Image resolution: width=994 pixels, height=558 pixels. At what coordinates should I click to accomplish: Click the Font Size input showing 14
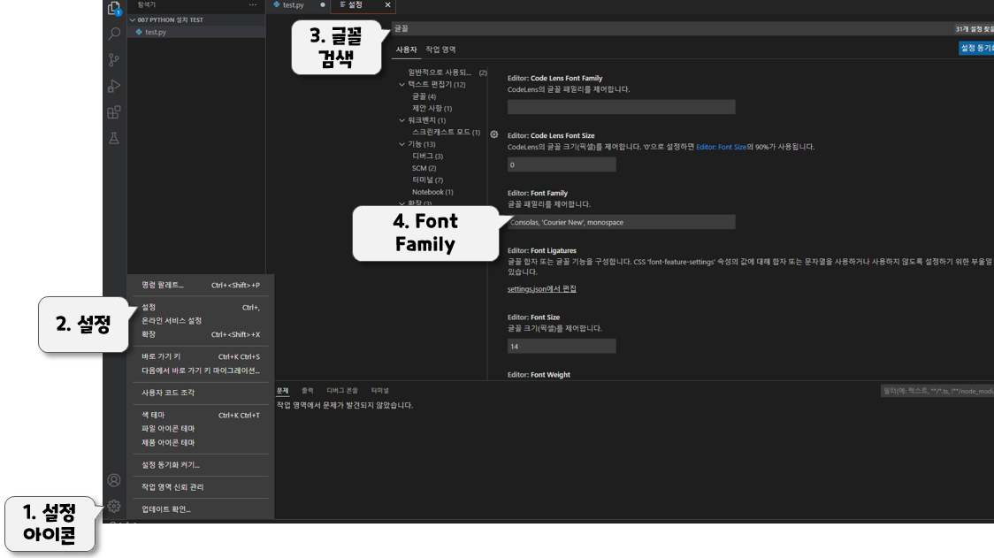562,347
